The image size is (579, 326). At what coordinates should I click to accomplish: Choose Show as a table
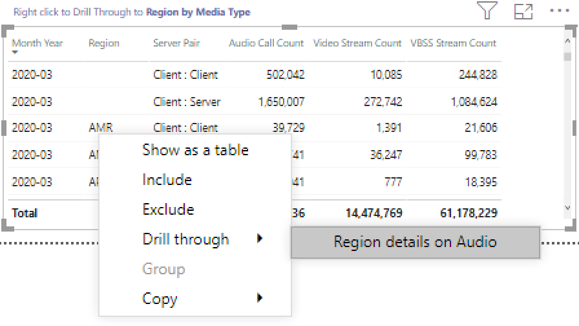(x=195, y=150)
